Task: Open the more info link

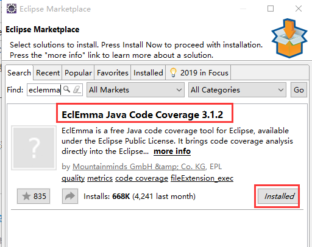Action: pyautogui.click(x=172, y=151)
